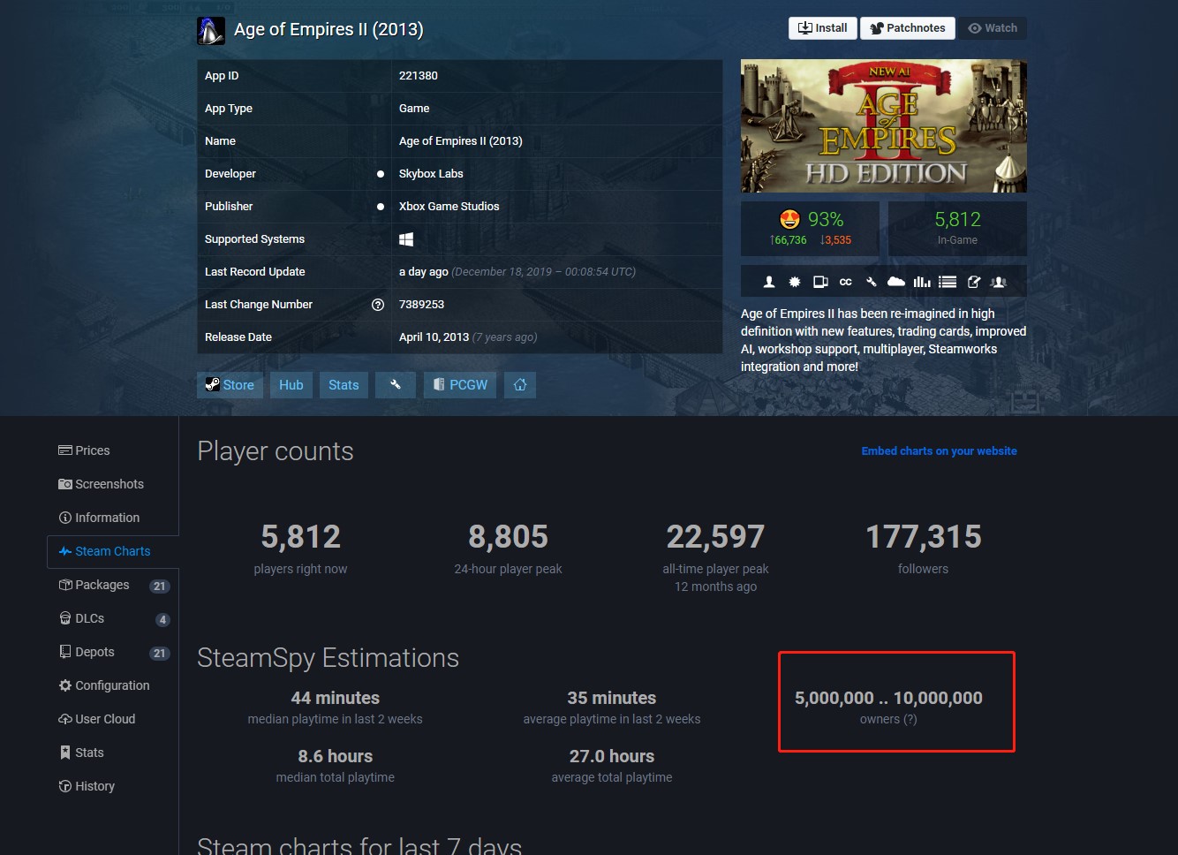1178x855 pixels.
Task: Click the leaderboards list feature icon
Action: pos(948,282)
